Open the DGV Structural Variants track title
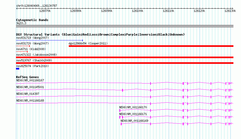The image size is (241, 139). [100, 34]
